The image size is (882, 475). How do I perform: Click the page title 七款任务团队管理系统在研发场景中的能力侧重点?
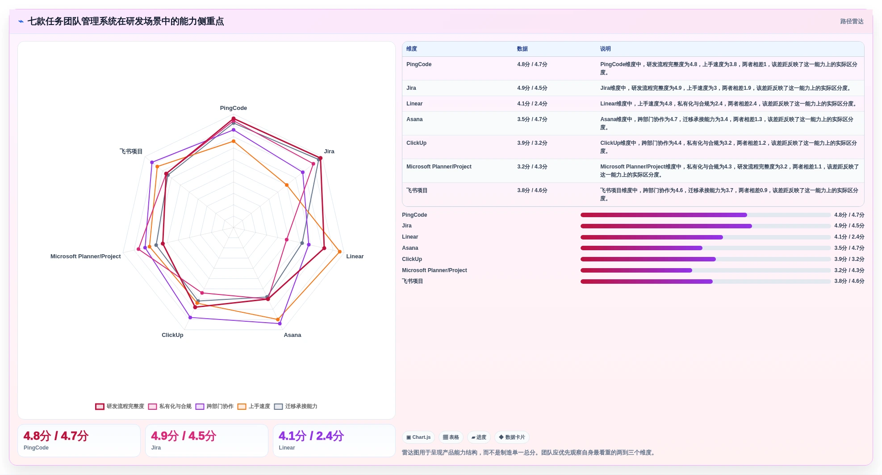pos(126,21)
